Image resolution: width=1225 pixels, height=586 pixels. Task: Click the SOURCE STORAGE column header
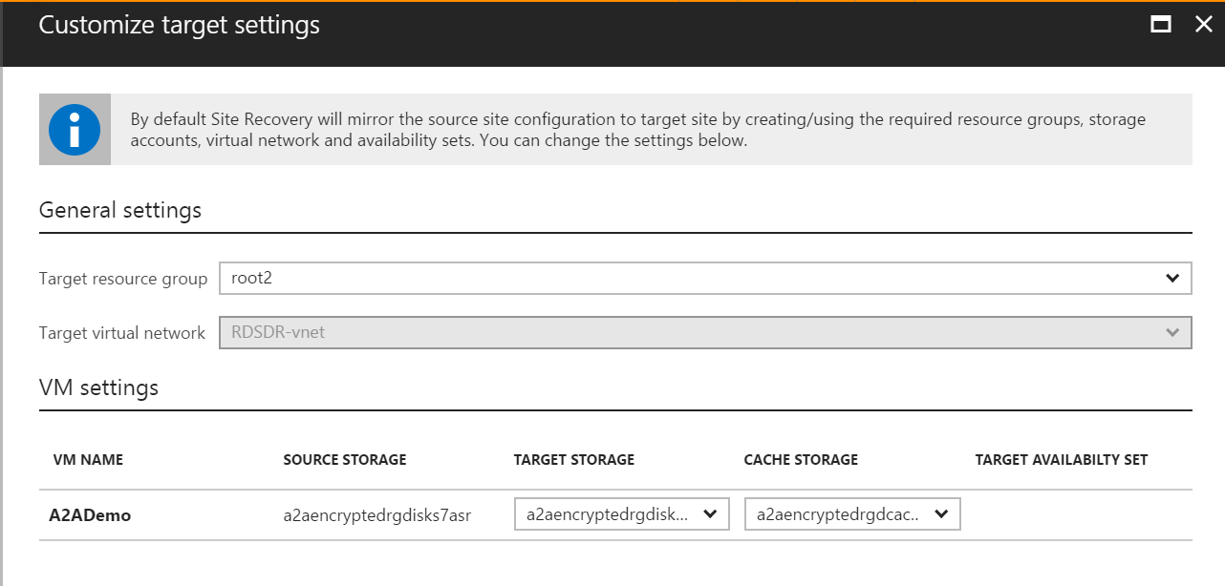pyautogui.click(x=345, y=460)
